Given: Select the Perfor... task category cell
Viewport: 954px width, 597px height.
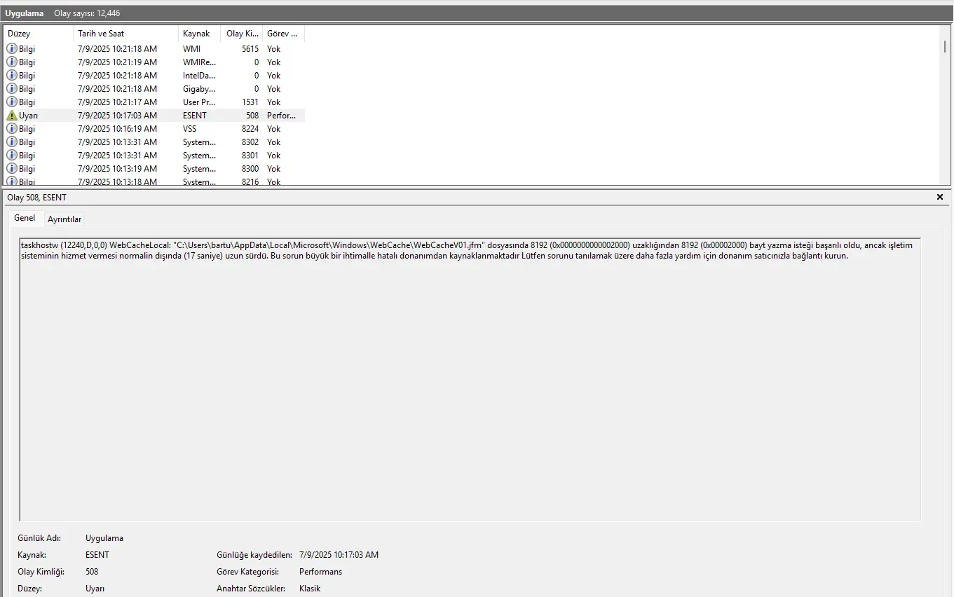Looking at the screenshot, I should click(281, 116).
